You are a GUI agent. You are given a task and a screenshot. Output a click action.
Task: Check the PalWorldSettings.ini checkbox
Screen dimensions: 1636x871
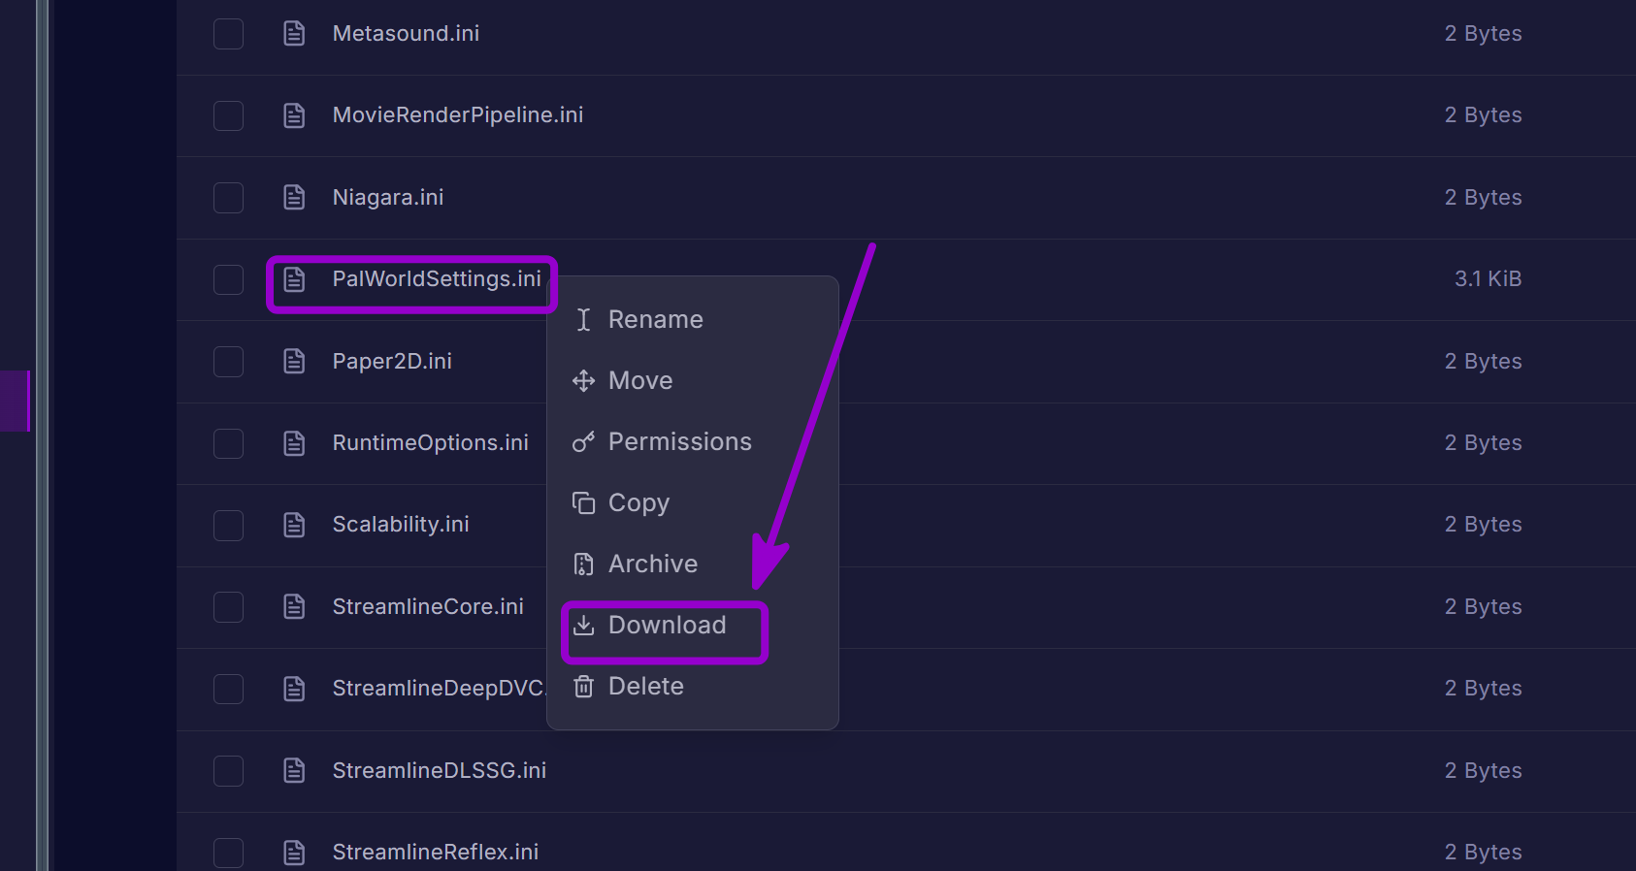click(228, 279)
